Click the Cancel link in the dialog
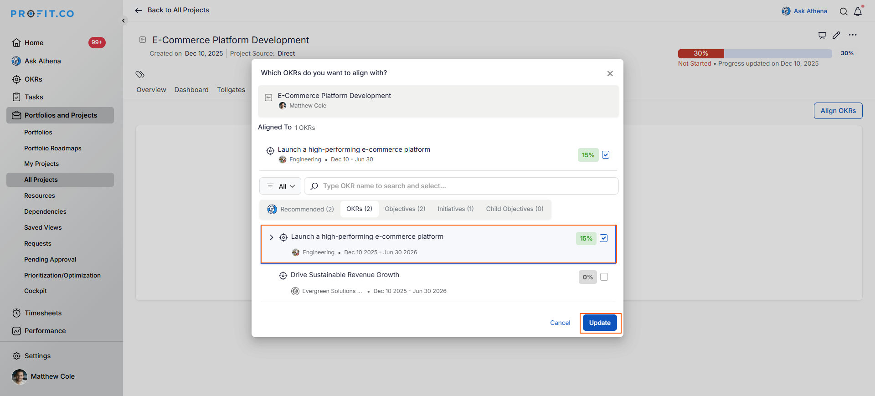875x396 pixels. [x=560, y=323]
